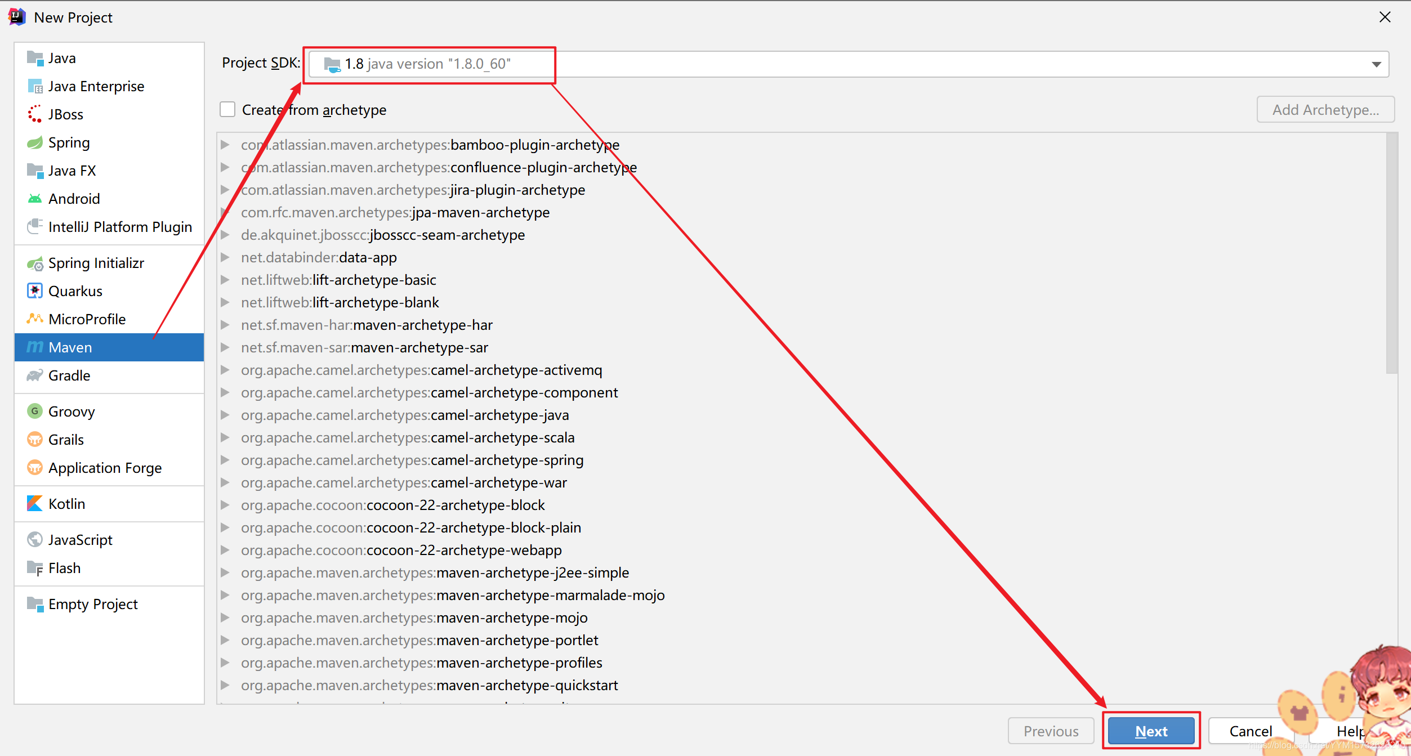Viewport: 1411px width, 756px height.
Task: Click the Groovy green G icon
Action: tap(35, 411)
